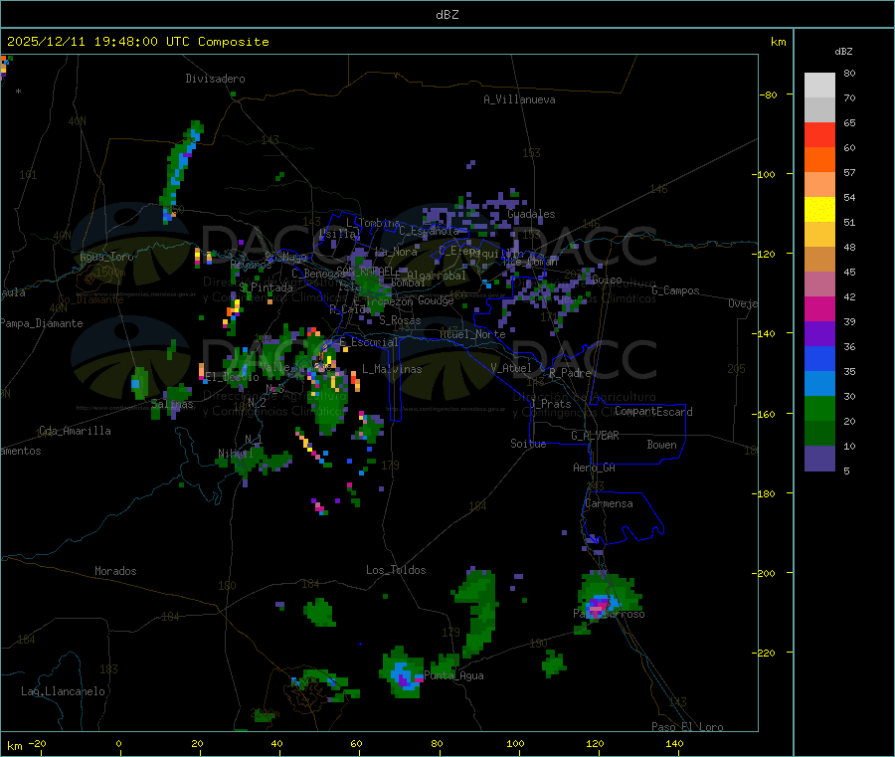Click the -20 tick on the bottom axis
This screenshot has height=757, width=895.
(x=37, y=743)
